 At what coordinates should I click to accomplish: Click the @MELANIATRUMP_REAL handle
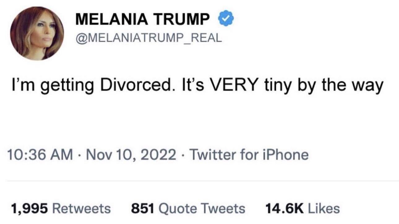tap(148, 38)
